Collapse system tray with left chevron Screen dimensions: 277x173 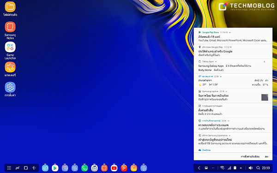(x=199, y=168)
